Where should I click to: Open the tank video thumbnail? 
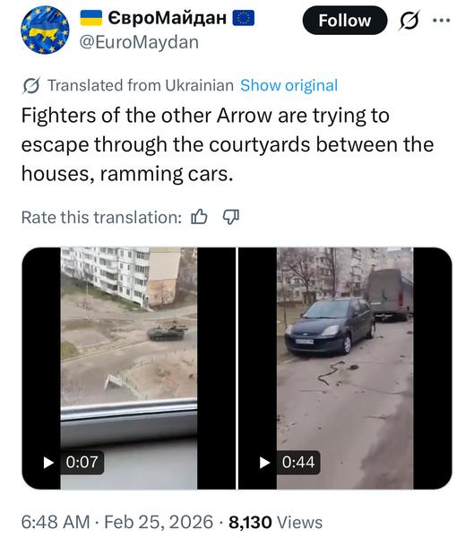(x=129, y=369)
